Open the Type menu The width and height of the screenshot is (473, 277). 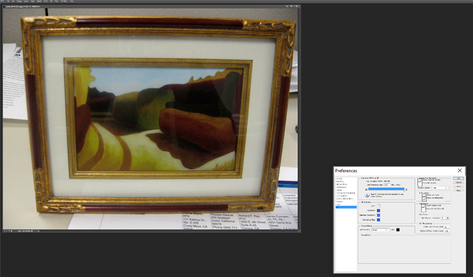[32, 1]
